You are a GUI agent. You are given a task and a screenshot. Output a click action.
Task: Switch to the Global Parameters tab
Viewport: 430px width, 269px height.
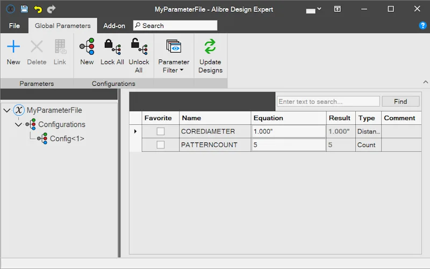62,26
